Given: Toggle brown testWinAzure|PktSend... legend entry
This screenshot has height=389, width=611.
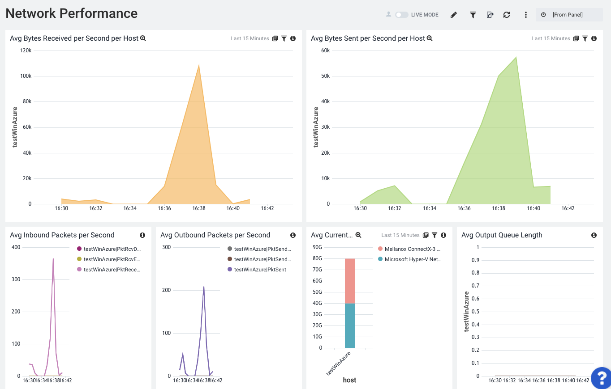Looking at the screenshot, I should pos(259,259).
